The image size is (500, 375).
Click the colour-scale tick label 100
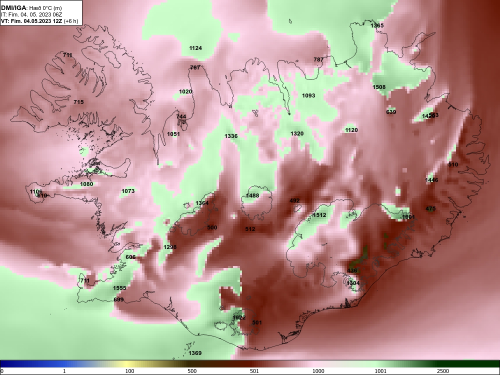coord(130,371)
